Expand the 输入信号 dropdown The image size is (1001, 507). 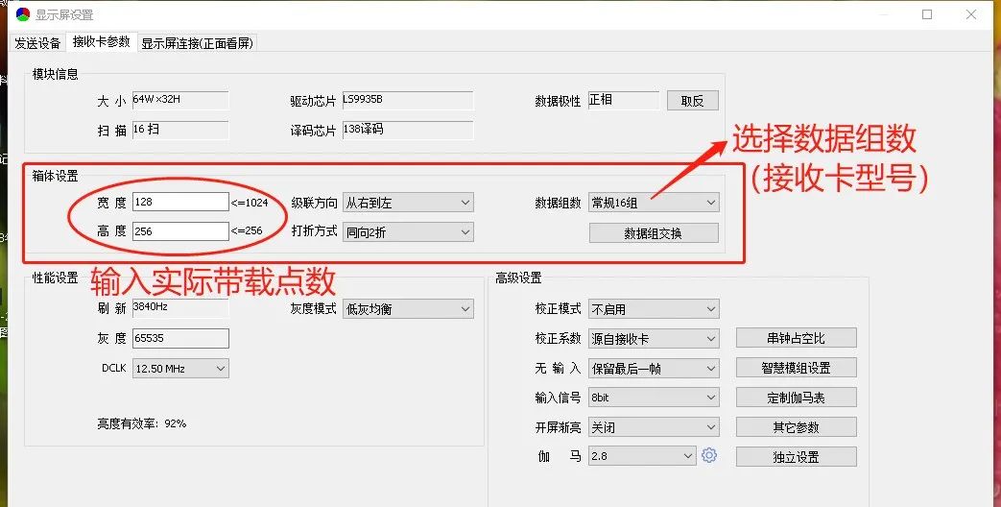654,398
